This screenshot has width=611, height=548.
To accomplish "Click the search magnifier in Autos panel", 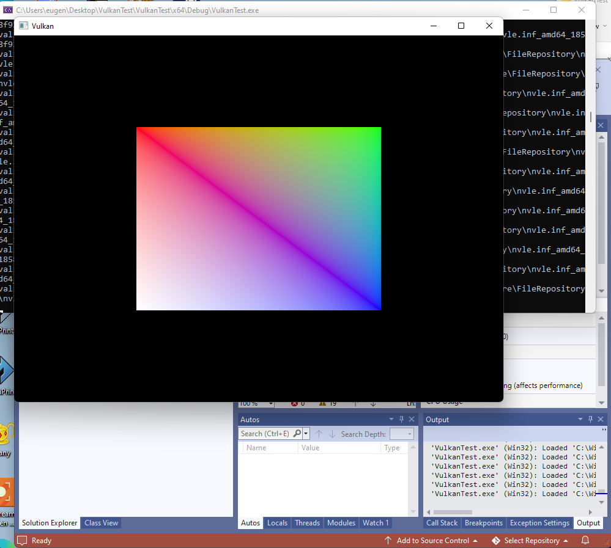I will (x=297, y=434).
